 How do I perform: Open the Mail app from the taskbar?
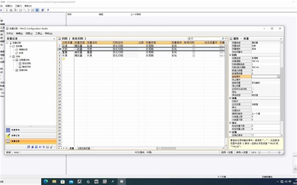(71, 182)
